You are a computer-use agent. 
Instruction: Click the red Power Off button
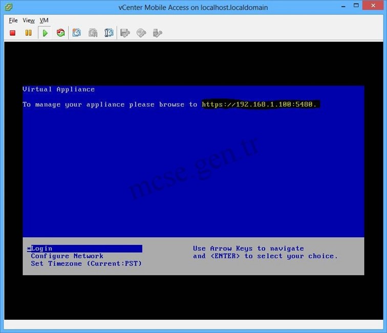tap(13, 33)
